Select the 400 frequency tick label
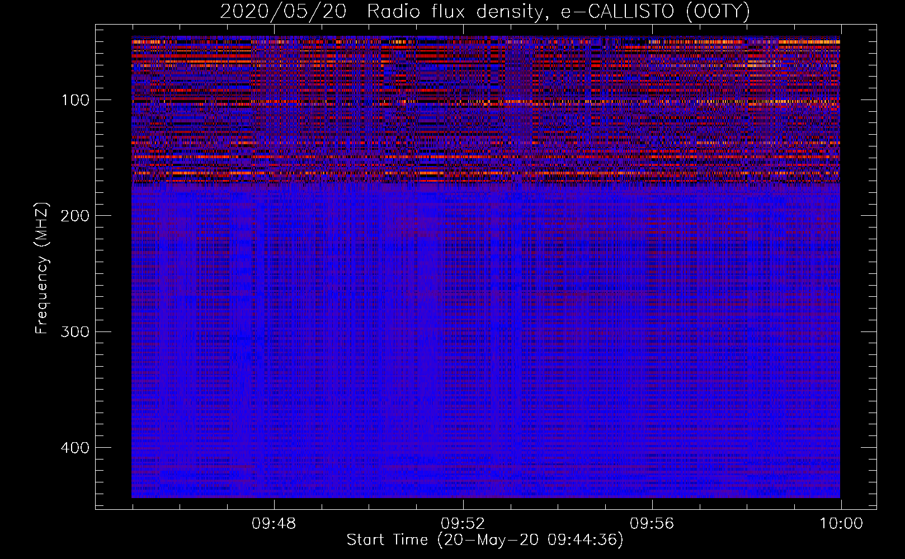The image size is (905, 559). coord(74,448)
